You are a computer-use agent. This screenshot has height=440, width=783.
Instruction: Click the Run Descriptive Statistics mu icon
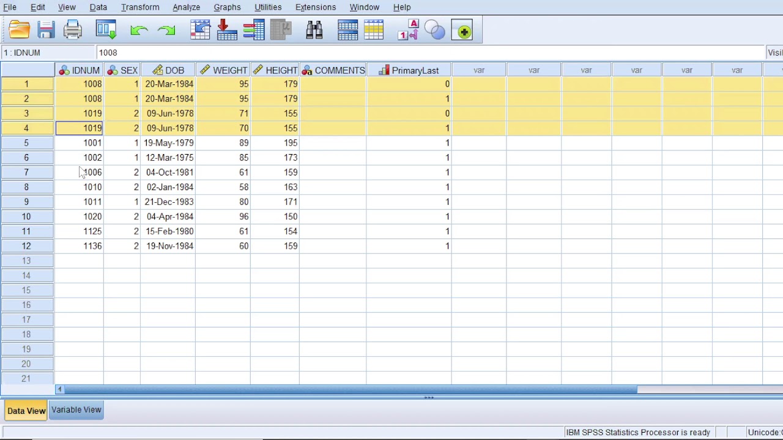point(281,30)
